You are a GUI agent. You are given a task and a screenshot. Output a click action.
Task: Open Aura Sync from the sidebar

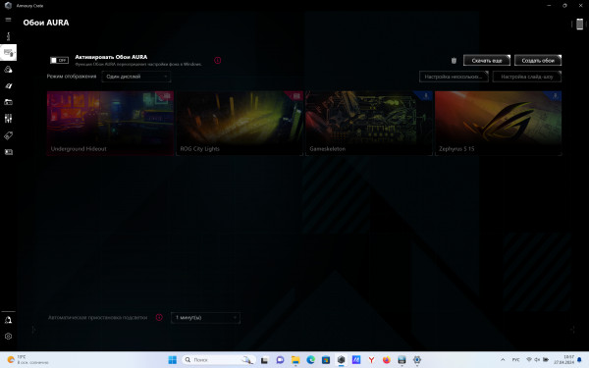pos(8,70)
